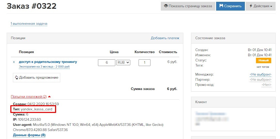The height and width of the screenshot is (139, 280).
Task: Click "Добавить предложение" button
Action: (x=37, y=78)
